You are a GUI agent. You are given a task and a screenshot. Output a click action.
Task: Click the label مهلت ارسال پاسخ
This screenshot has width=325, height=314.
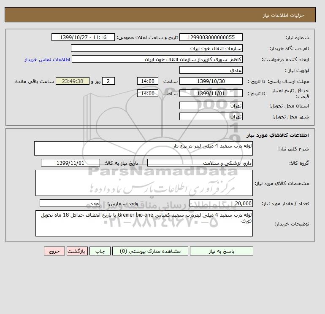pos(288,81)
